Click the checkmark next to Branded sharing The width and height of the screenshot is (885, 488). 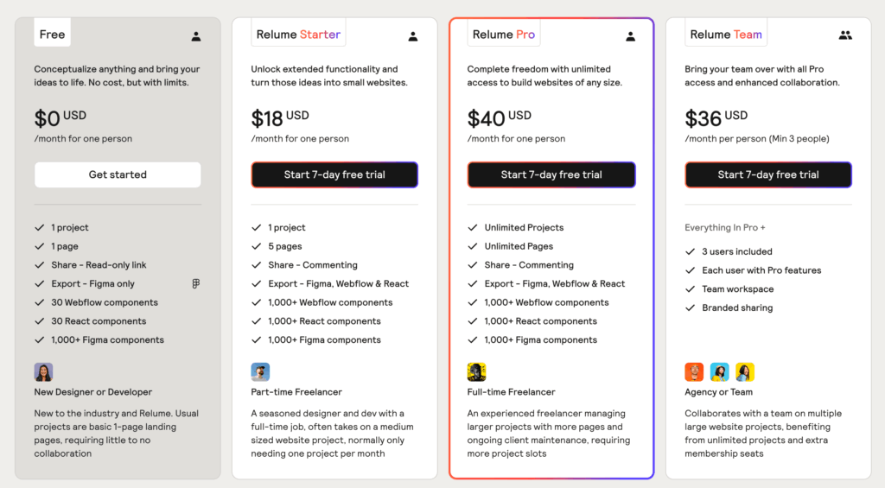[x=690, y=308]
